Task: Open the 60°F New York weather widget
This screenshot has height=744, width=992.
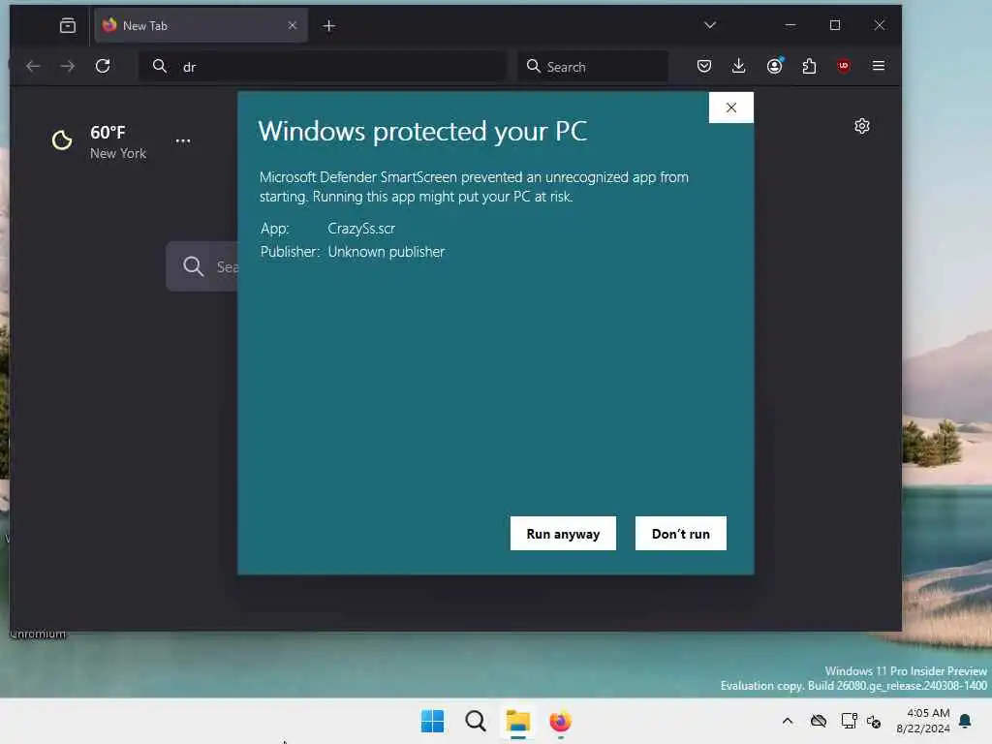Action: click(100, 141)
